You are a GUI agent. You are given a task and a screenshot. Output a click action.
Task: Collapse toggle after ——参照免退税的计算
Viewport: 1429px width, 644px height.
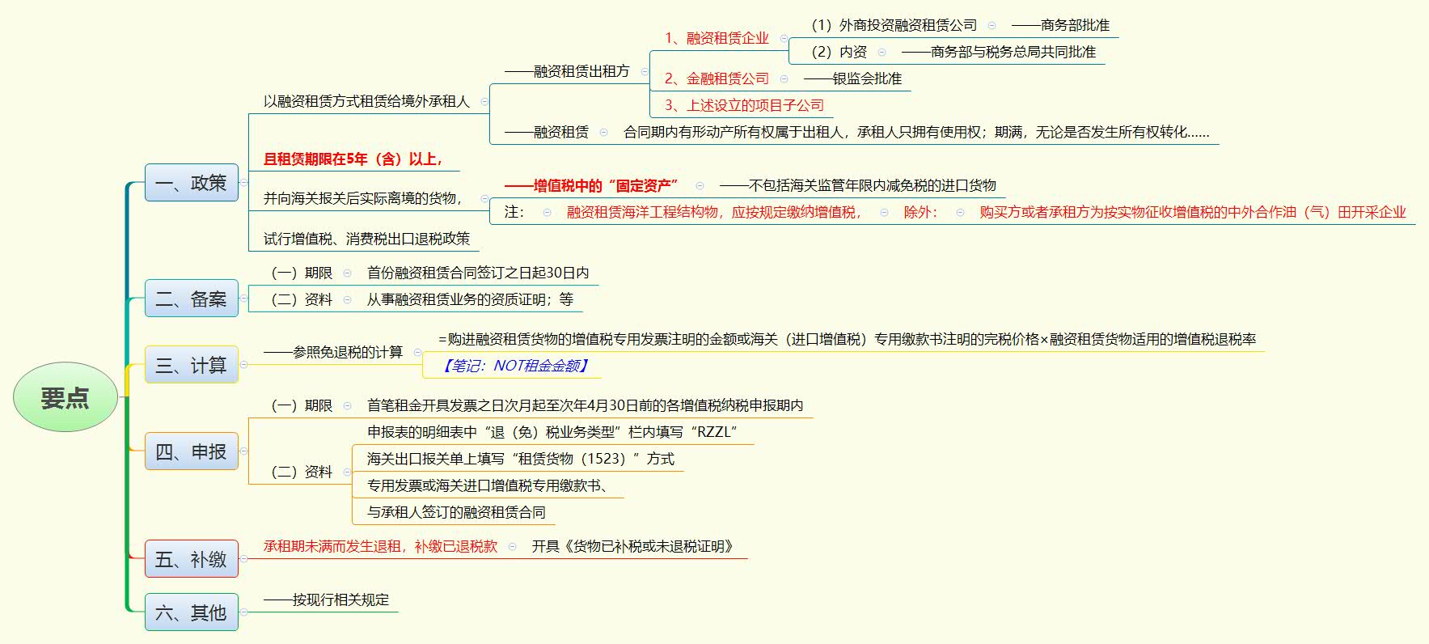417,352
